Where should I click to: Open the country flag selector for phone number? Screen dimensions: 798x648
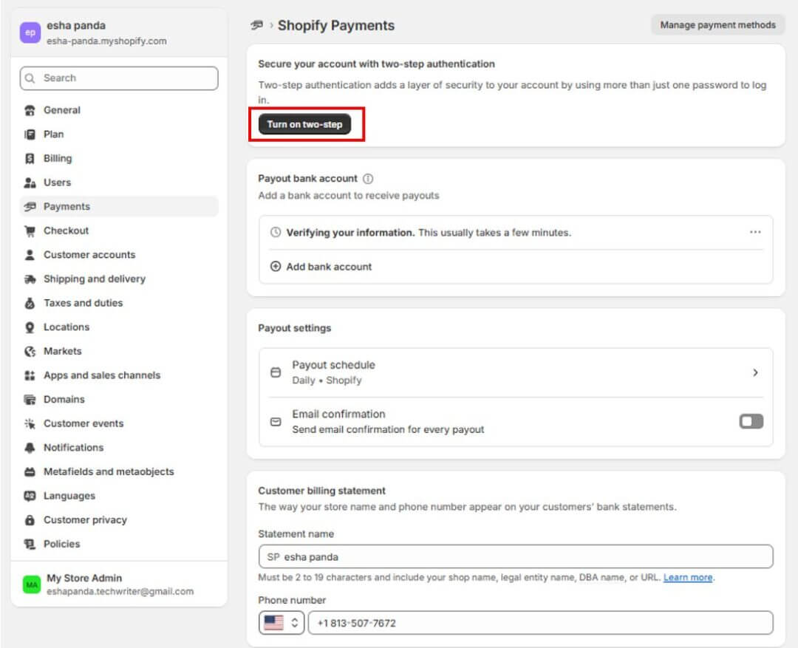coord(281,622)
